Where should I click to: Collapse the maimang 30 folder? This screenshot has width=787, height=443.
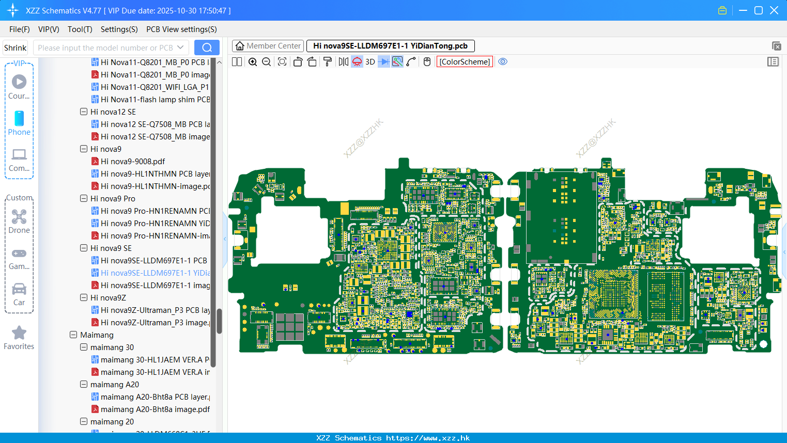[84, 347]
